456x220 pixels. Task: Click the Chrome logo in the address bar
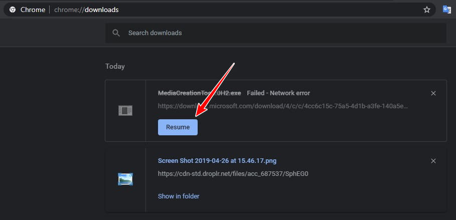pos(13,10)
